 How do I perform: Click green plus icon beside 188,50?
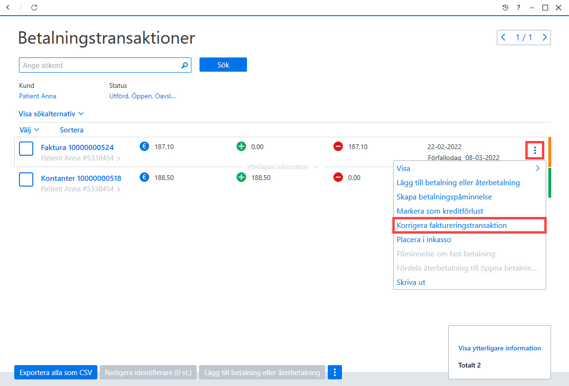241,178
